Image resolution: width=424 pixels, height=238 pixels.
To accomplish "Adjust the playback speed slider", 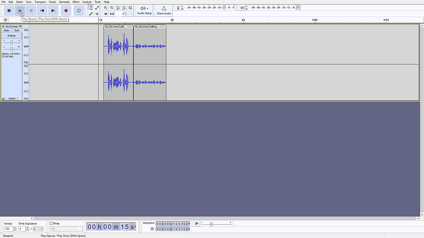I will click(x=211, y=224).
